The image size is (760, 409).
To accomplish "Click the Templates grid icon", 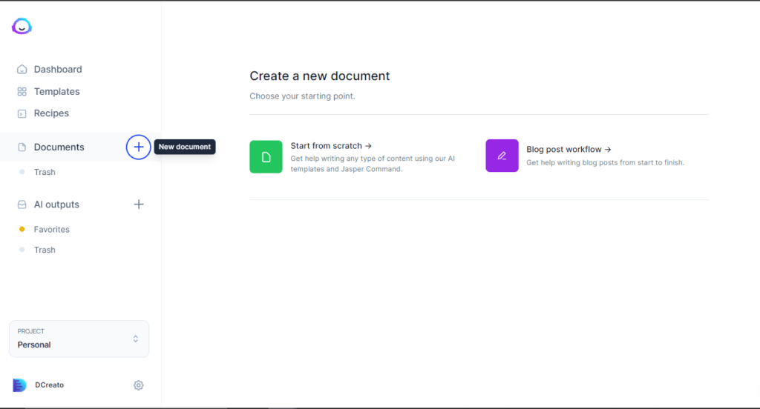I will click(22, 92).
